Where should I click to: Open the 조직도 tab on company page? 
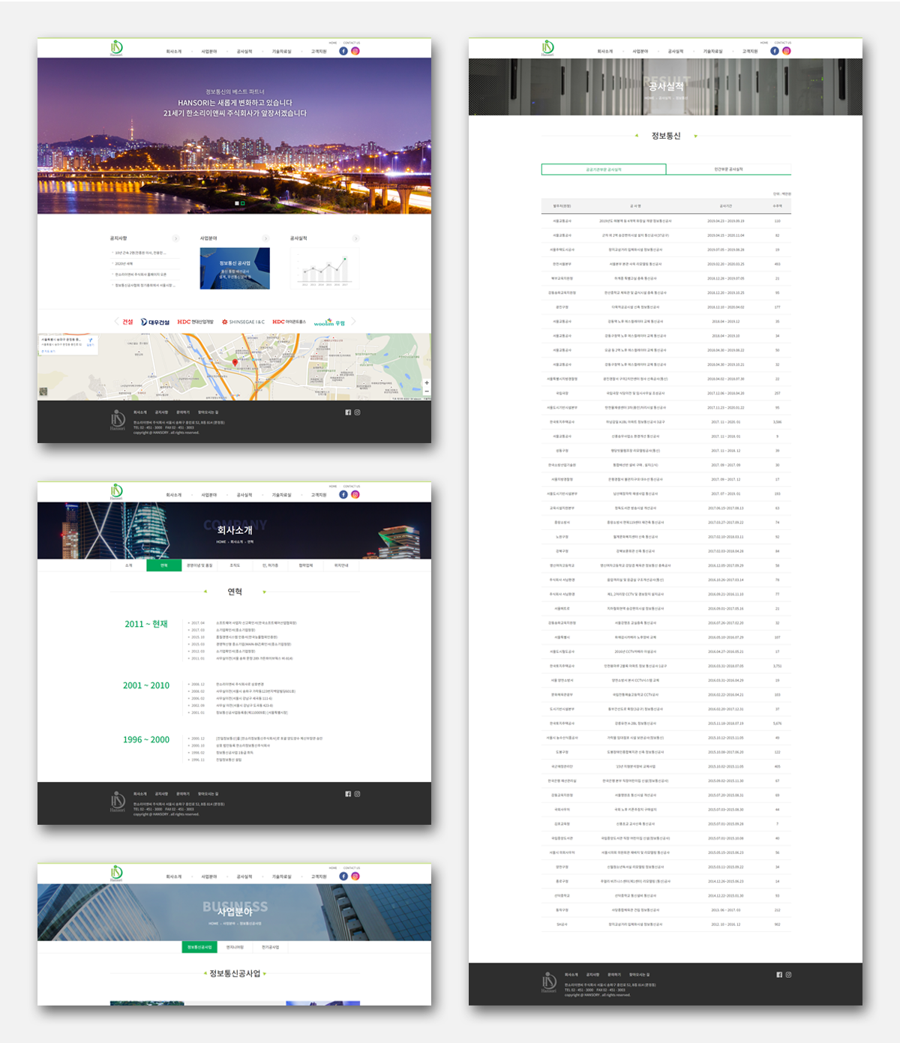point(235,565)
